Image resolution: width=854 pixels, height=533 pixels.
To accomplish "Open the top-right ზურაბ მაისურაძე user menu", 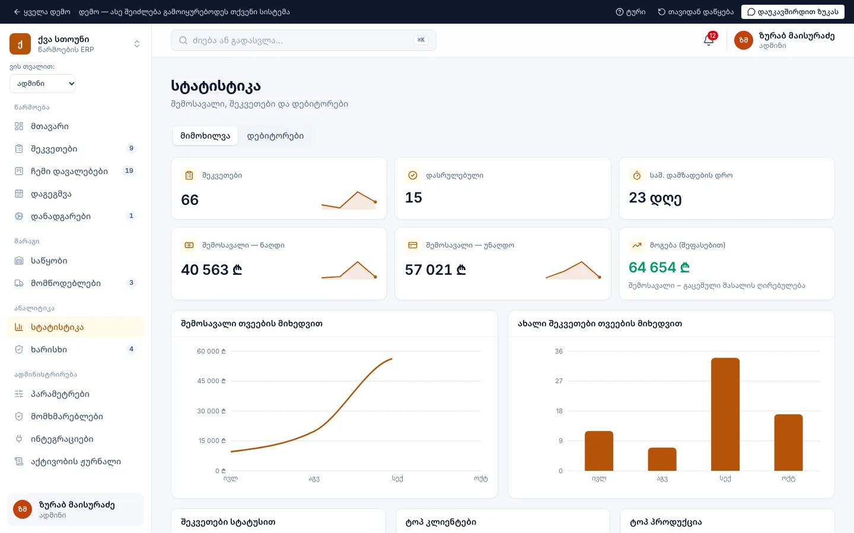I will click(x=784, y=40).
